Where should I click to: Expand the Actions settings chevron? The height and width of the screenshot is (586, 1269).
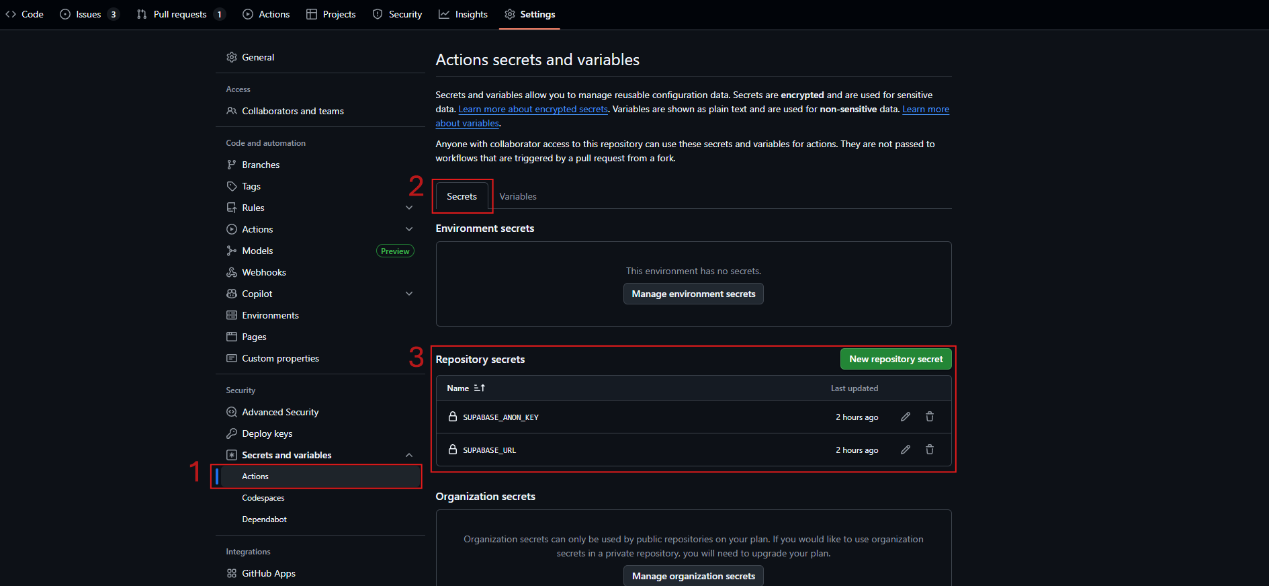tap(409, 229)
